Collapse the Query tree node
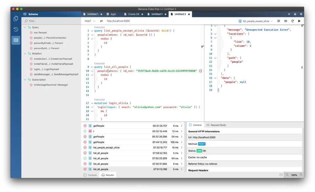 coord(25,27)
